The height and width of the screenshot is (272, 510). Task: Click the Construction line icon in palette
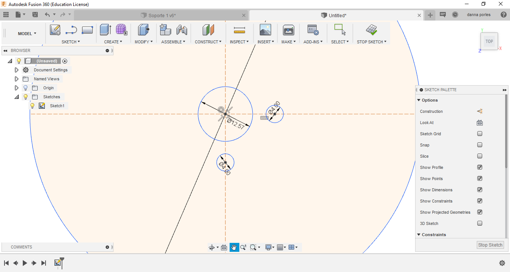click(480, 111)
